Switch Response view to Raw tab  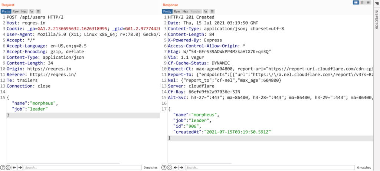point(177,11)
